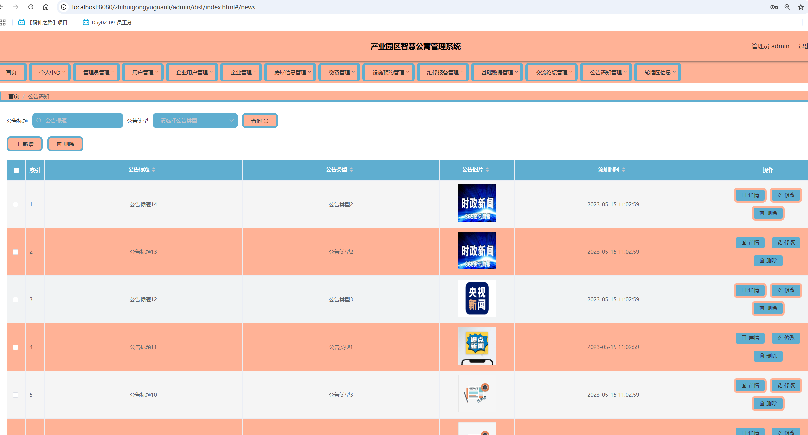Check the checkbox for row 公告标题13
Screen dimensions: 808x435
click(15, 252)
